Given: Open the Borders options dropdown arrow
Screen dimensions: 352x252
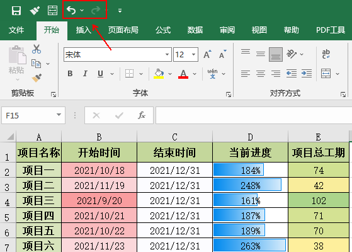Looking at the screenshot, I should (141, 74).
